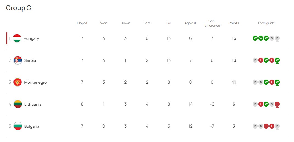Click the Form guide column header
Screen dimensions: 294x142
[266, 23]
